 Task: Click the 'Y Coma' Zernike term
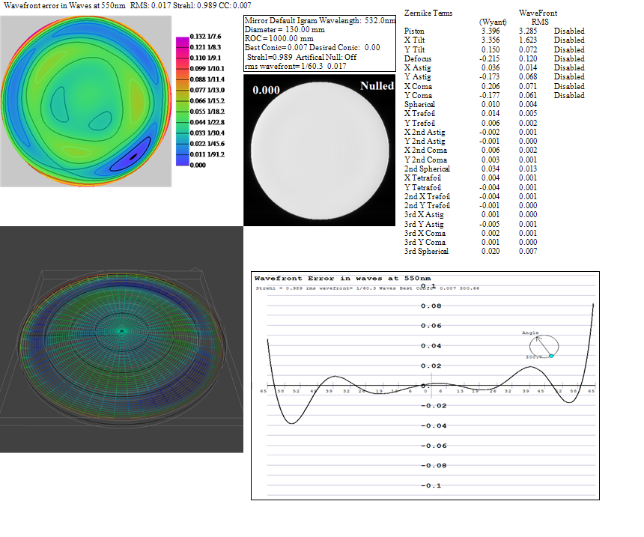[418, 95]
